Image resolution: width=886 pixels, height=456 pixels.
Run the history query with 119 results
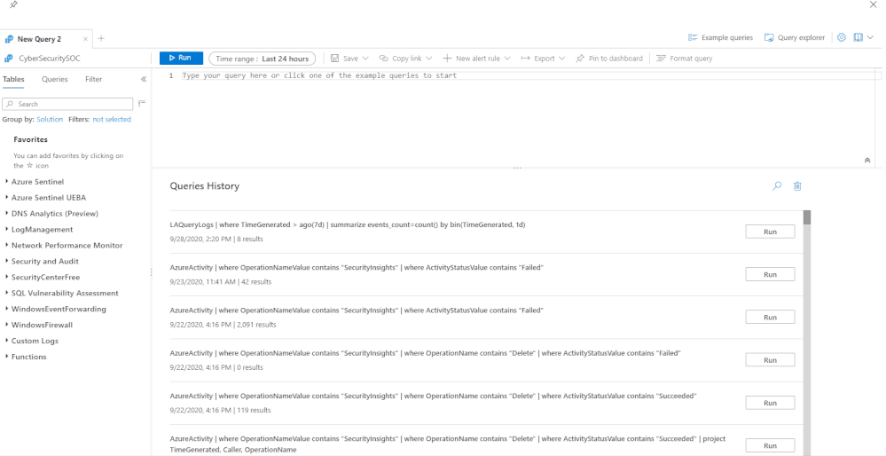[770, 403]
